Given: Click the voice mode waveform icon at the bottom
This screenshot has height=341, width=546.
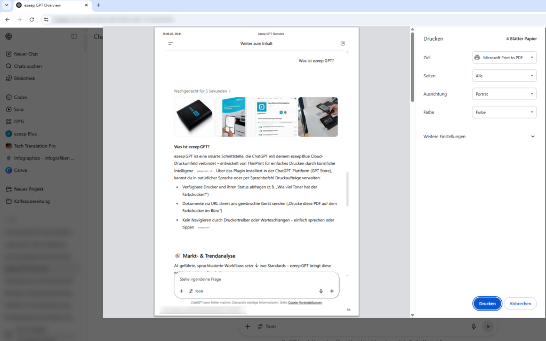Looking at the screenshot, I should pos(488,327).
